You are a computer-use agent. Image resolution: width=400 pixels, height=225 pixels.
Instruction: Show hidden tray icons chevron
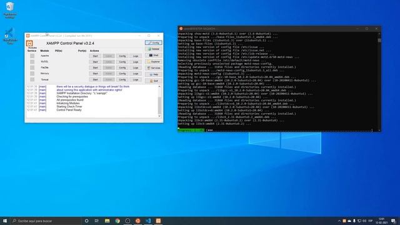(339, 221)
